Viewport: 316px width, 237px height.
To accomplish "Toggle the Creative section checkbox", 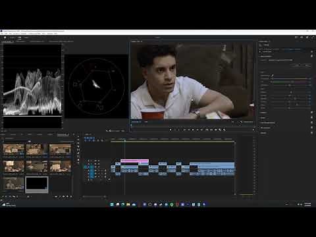I will (x=312, y=113).
